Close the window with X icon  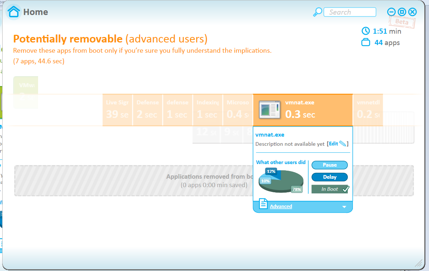tap(412, 12)
